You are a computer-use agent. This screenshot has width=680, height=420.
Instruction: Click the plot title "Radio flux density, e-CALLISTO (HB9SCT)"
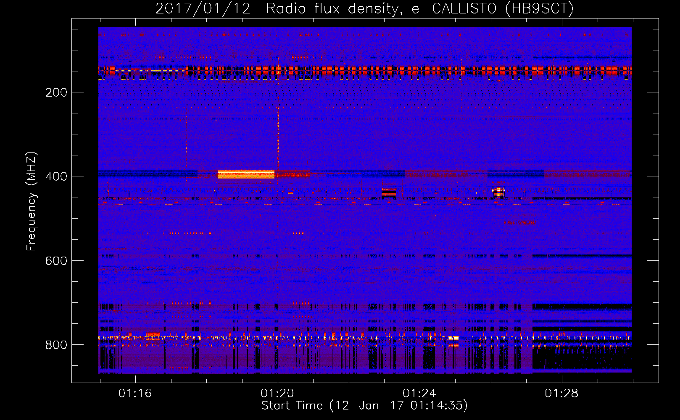coord(420,8)
